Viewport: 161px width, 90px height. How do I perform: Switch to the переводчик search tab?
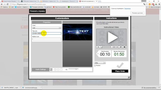pos(69,1)
